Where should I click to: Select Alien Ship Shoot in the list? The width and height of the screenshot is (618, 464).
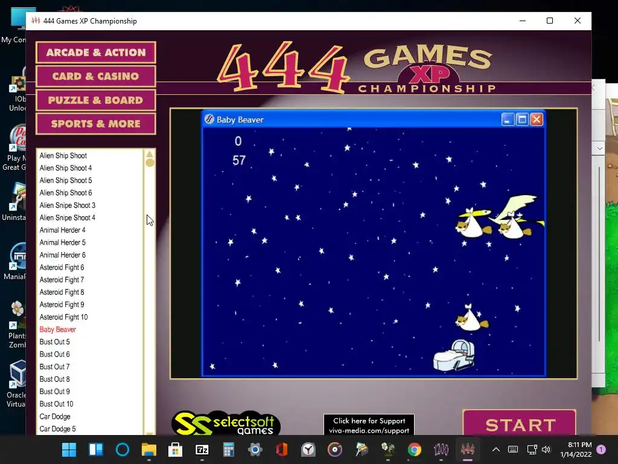pos(63,155)
